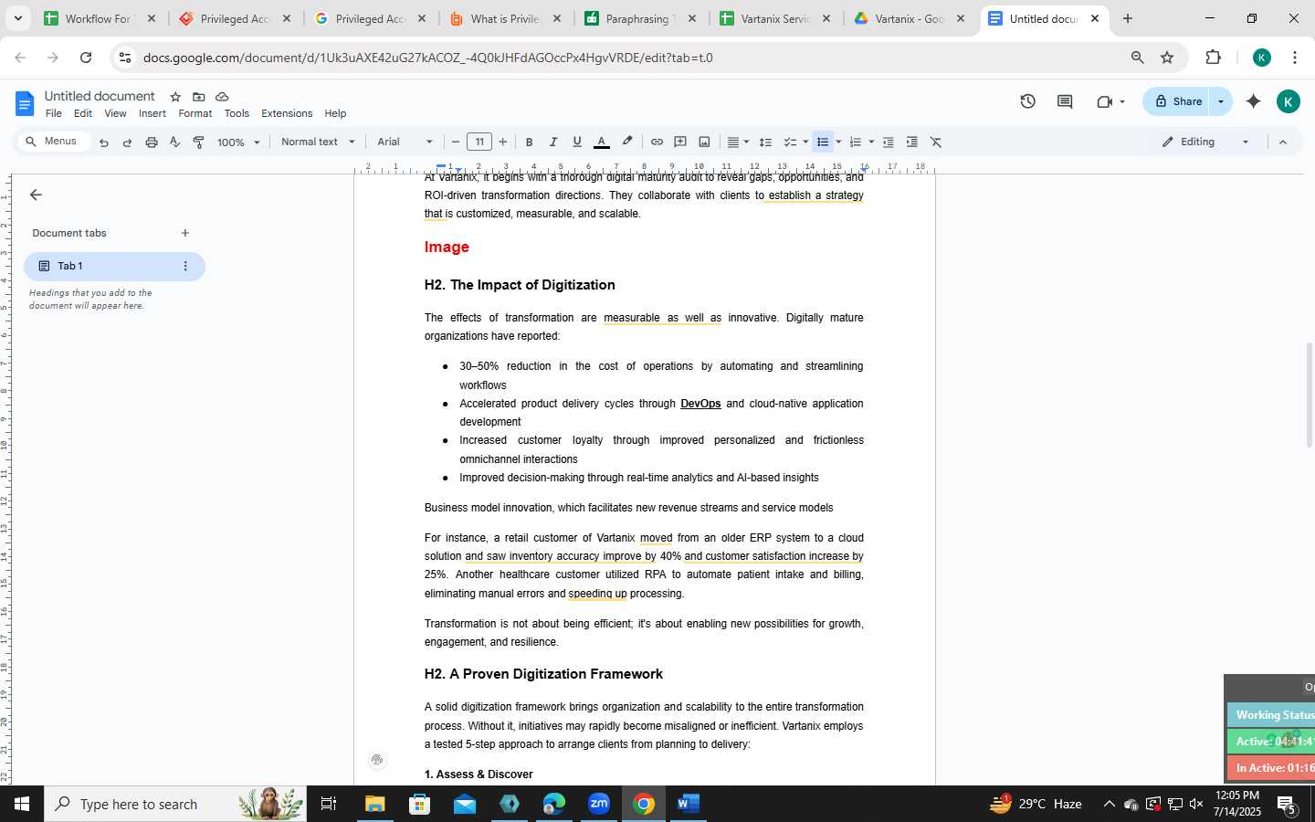Increase font size with plus
Screen dimensions: 1315x822
click(x=503, y=142)
